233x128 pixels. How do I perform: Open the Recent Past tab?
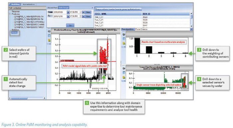(53, 7)
